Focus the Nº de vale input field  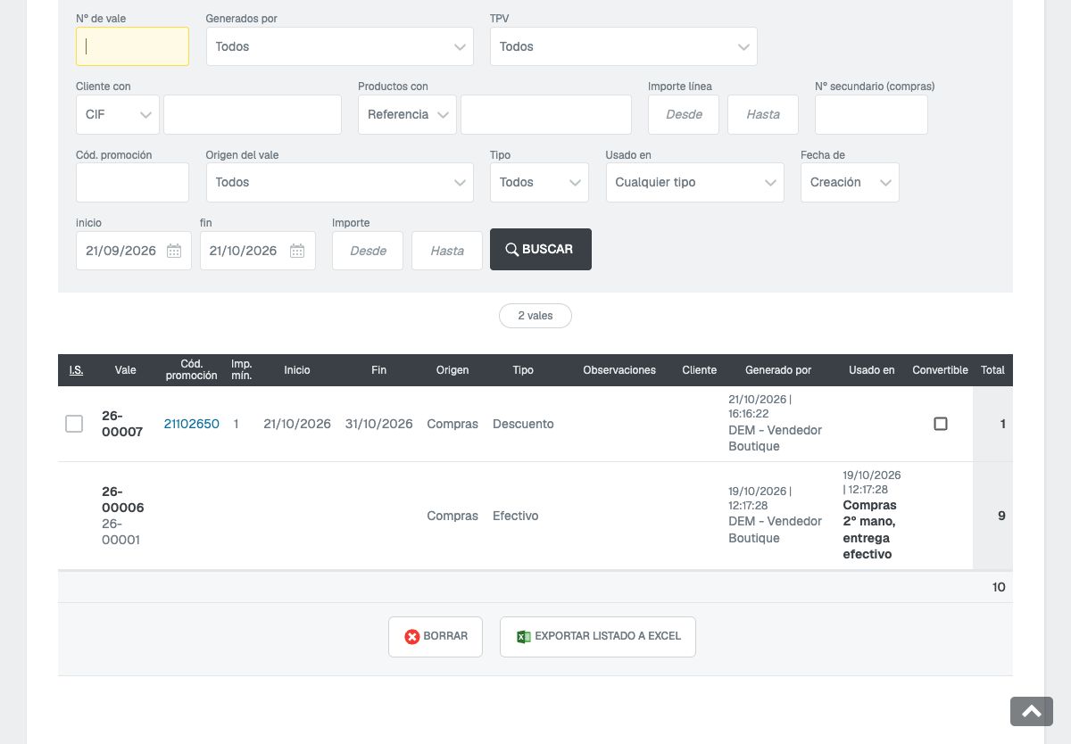pos(132,46)
